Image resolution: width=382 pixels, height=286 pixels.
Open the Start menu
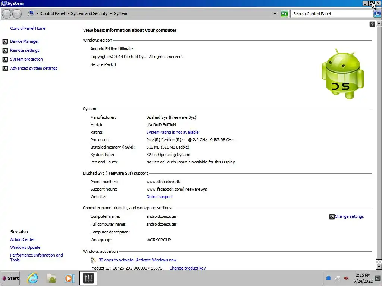pyautogui.click(x=10, y=278)
